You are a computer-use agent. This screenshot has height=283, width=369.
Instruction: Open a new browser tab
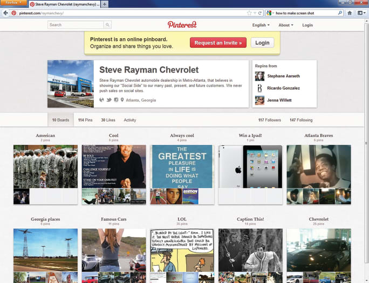coord(105,4)
